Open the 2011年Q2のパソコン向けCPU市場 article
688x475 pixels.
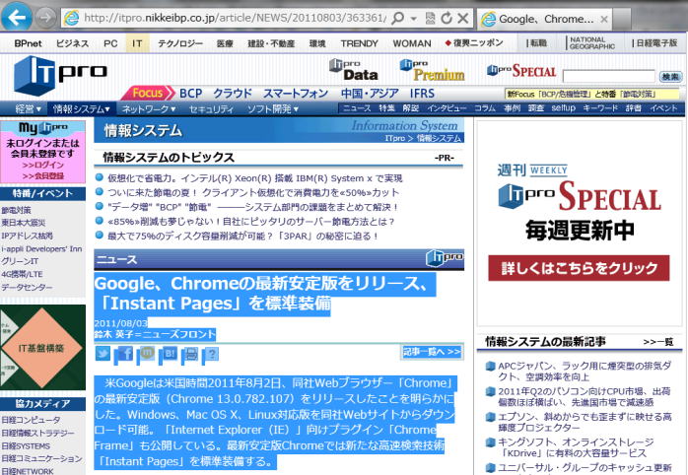(584, 396)
